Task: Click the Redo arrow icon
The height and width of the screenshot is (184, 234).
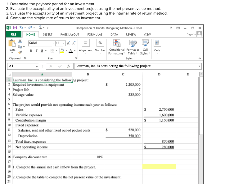Action: click(x=30, y=28)
